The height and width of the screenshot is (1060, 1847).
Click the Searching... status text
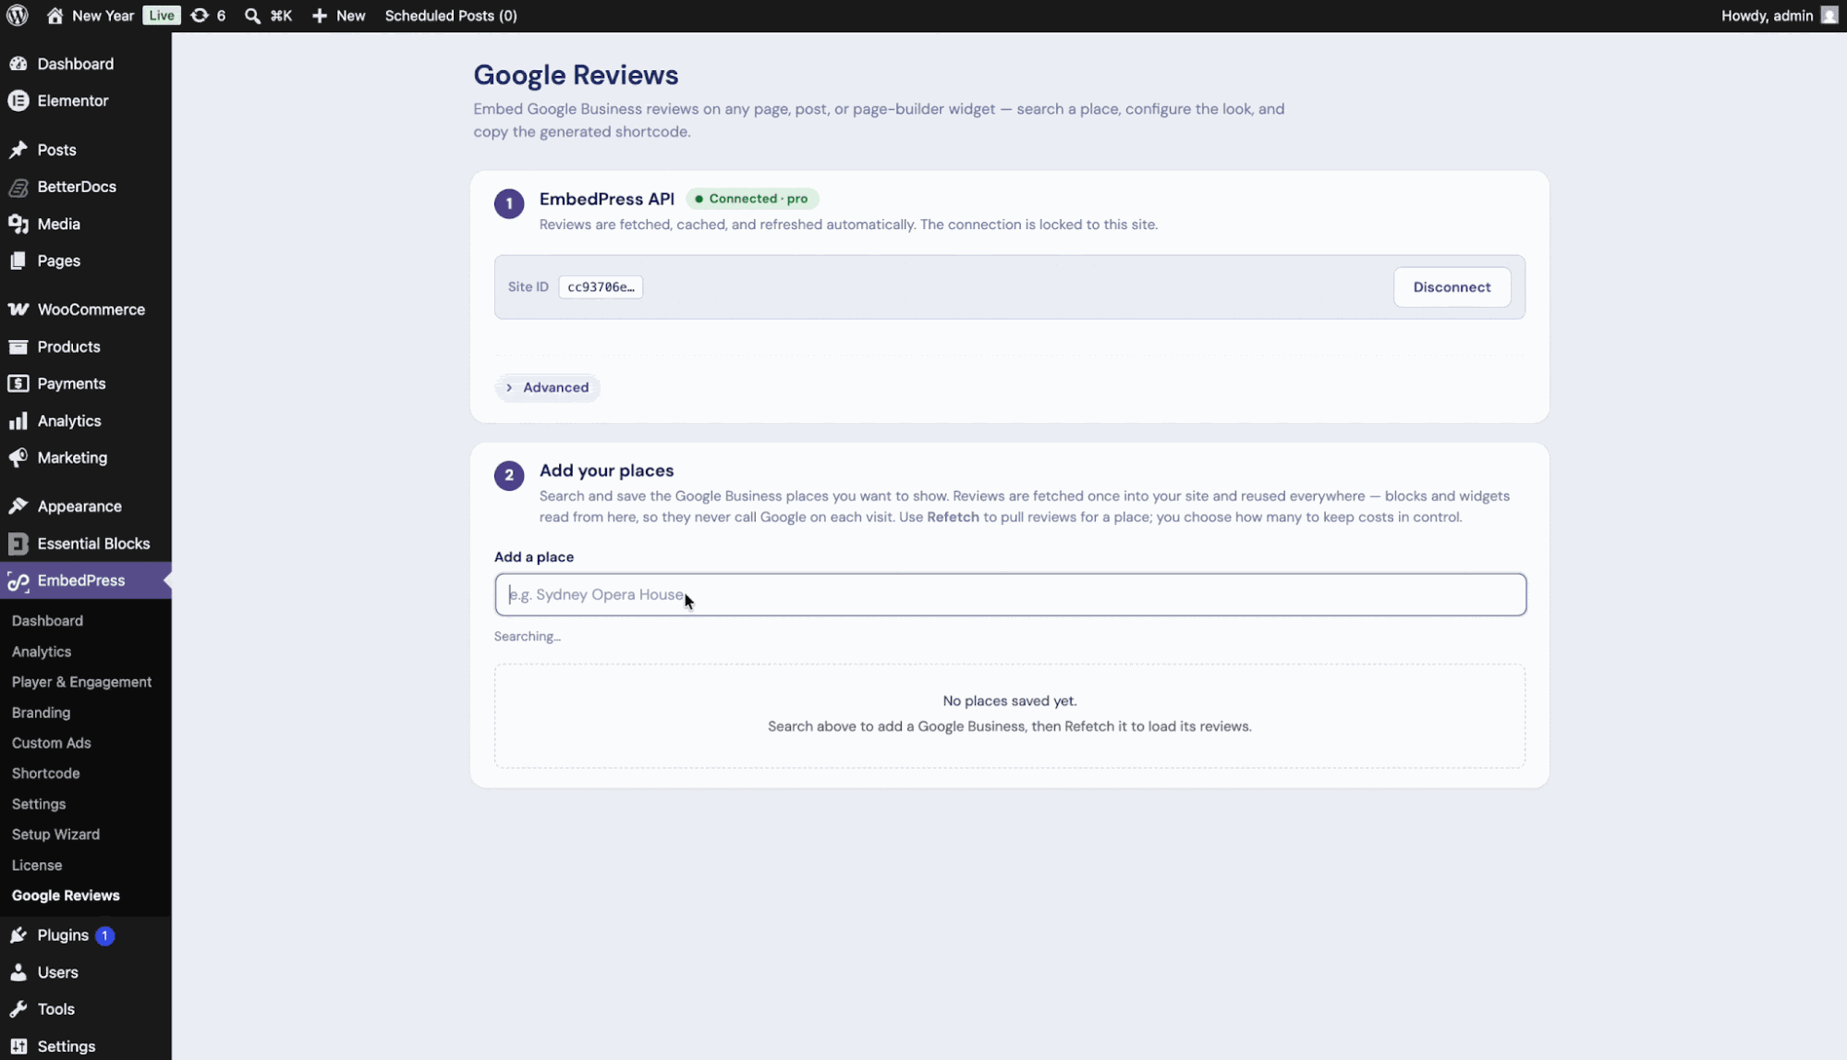coord(527,637)
